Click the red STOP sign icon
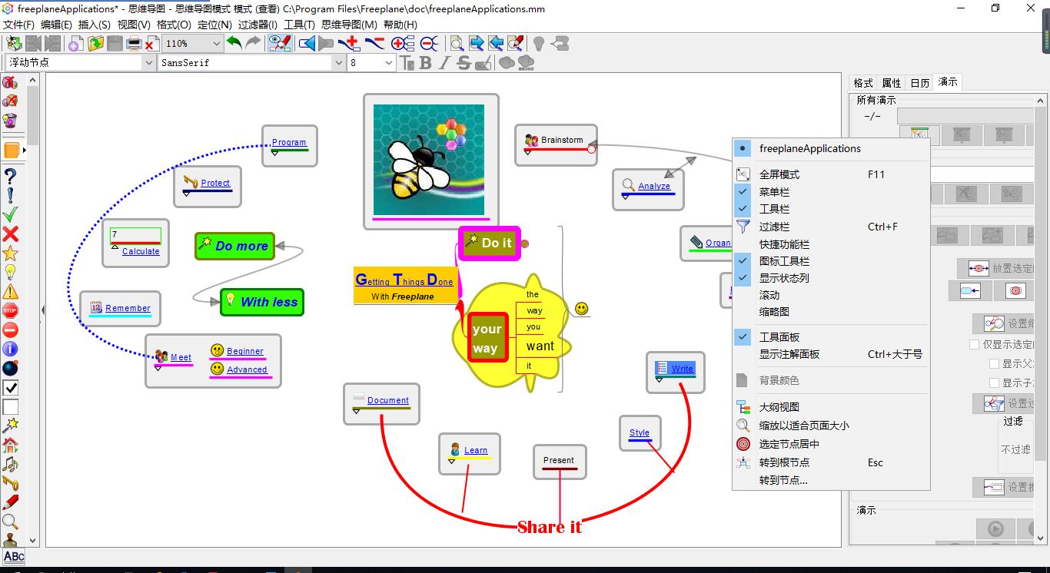 click(10, 311)
